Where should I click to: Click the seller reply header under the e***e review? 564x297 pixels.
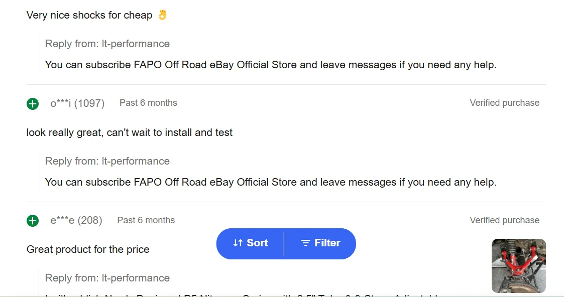pyautogui.click(x=107, y=278)
